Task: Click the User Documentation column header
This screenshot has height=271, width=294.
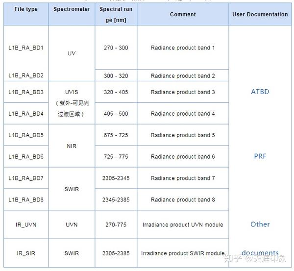Action: (260, 14)
